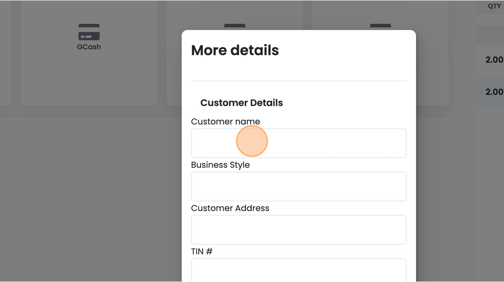Click the GCash payment label
Screen dimensions: 504x282
pos(89,47)
